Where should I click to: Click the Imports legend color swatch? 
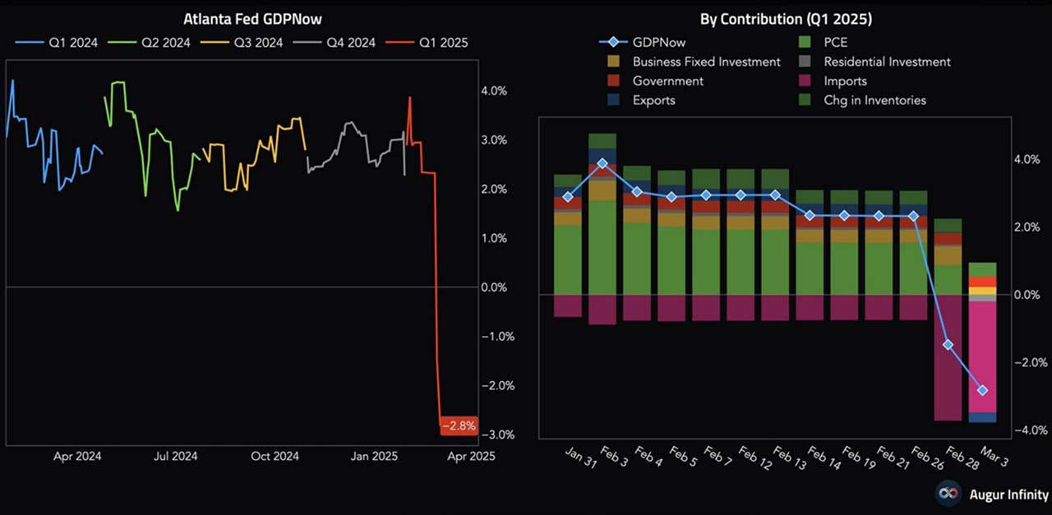805,81
